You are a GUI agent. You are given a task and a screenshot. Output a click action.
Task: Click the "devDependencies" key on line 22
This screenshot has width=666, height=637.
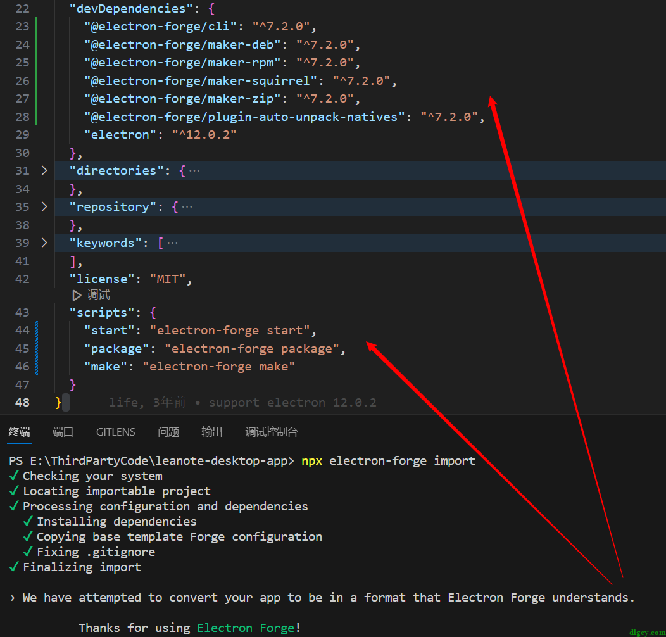pyautogui.click(x=131, y=8)
